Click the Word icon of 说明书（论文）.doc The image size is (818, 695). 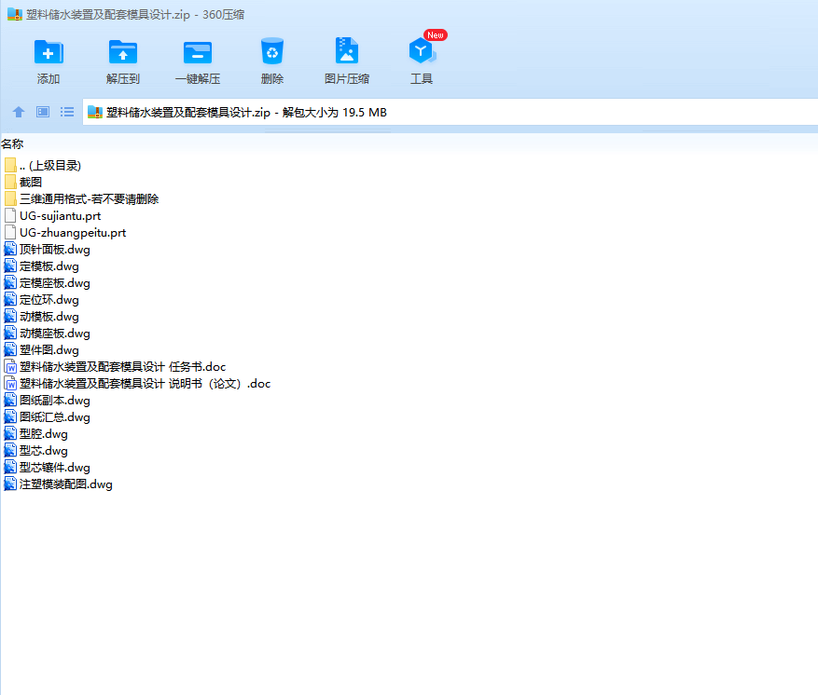[x=10, y=384]
